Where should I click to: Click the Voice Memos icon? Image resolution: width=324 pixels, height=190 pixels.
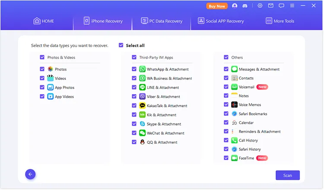(234, 105)
